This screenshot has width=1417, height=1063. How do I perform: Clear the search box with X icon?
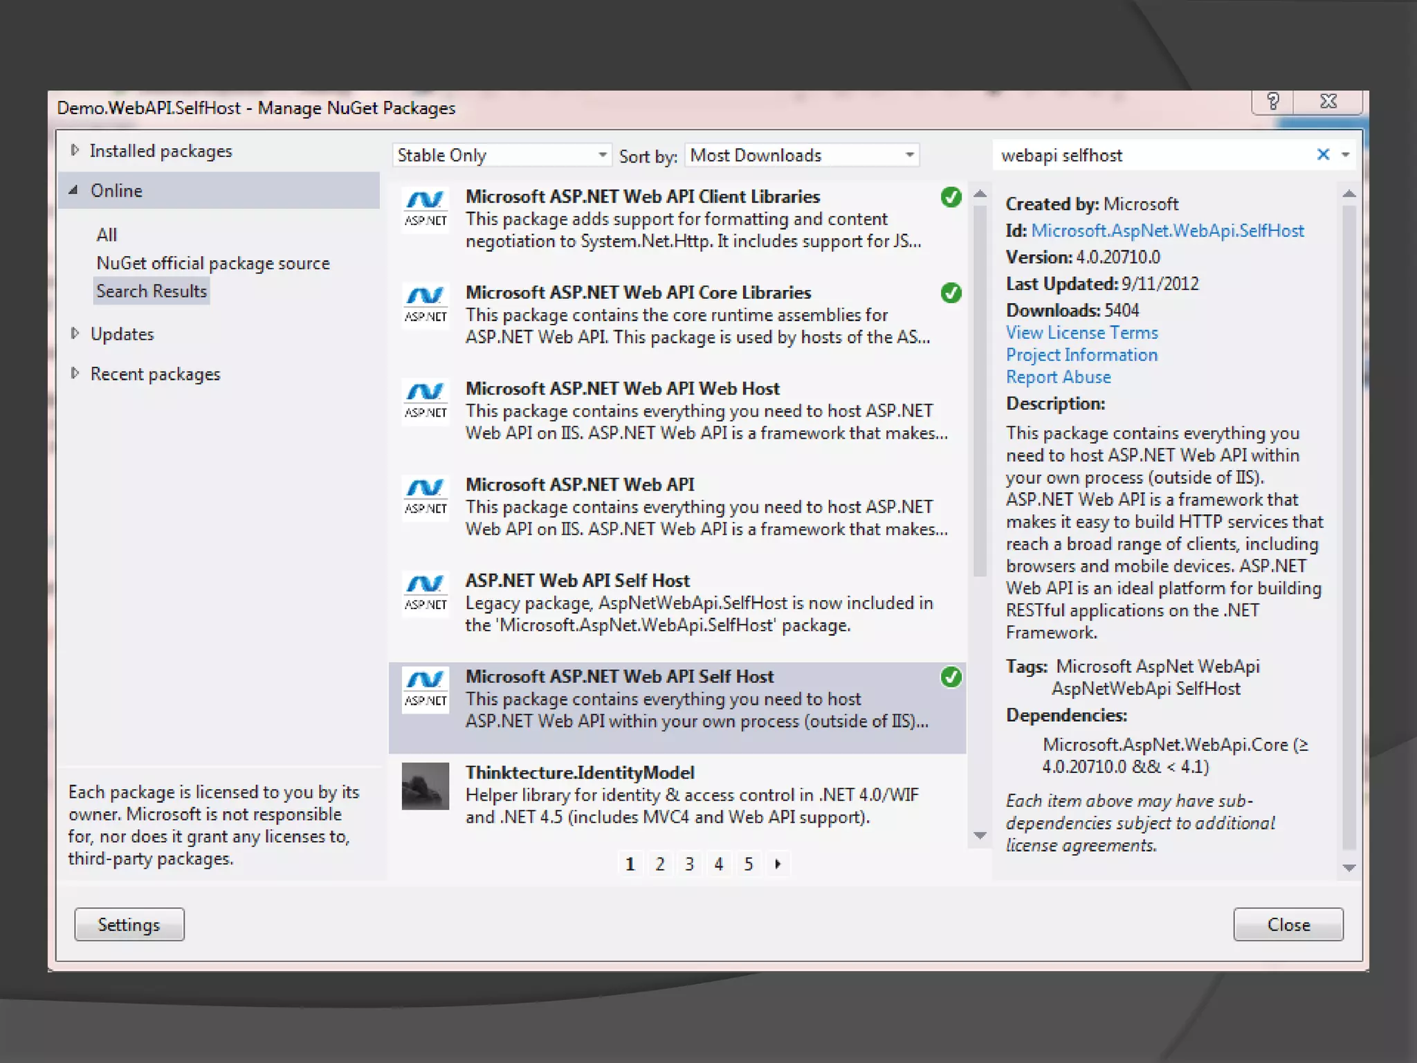coord(1322,155)
